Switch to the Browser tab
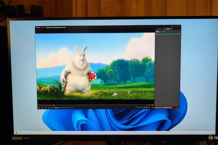The height and width of the screenshot is (145, 218). click(160, 29)
